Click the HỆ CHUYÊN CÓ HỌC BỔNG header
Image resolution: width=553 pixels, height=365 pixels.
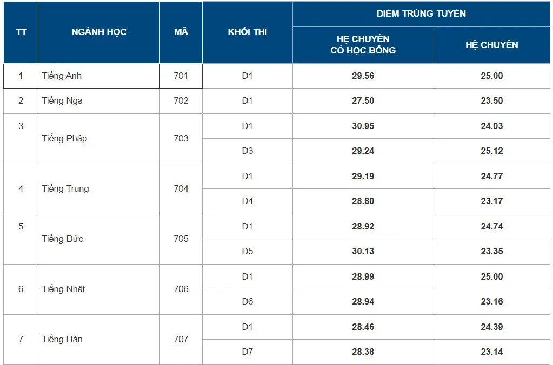[x=363, y=45]
